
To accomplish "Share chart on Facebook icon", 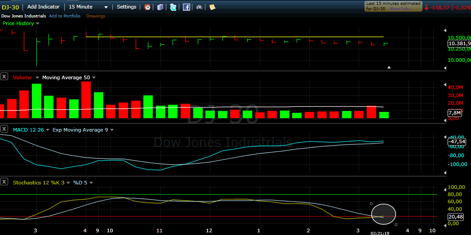I will click(x=186, y=7).
